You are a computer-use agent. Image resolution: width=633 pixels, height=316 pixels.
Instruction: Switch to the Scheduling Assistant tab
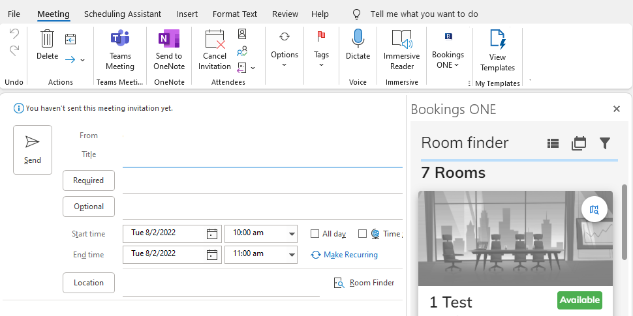(x=123, y=14)
